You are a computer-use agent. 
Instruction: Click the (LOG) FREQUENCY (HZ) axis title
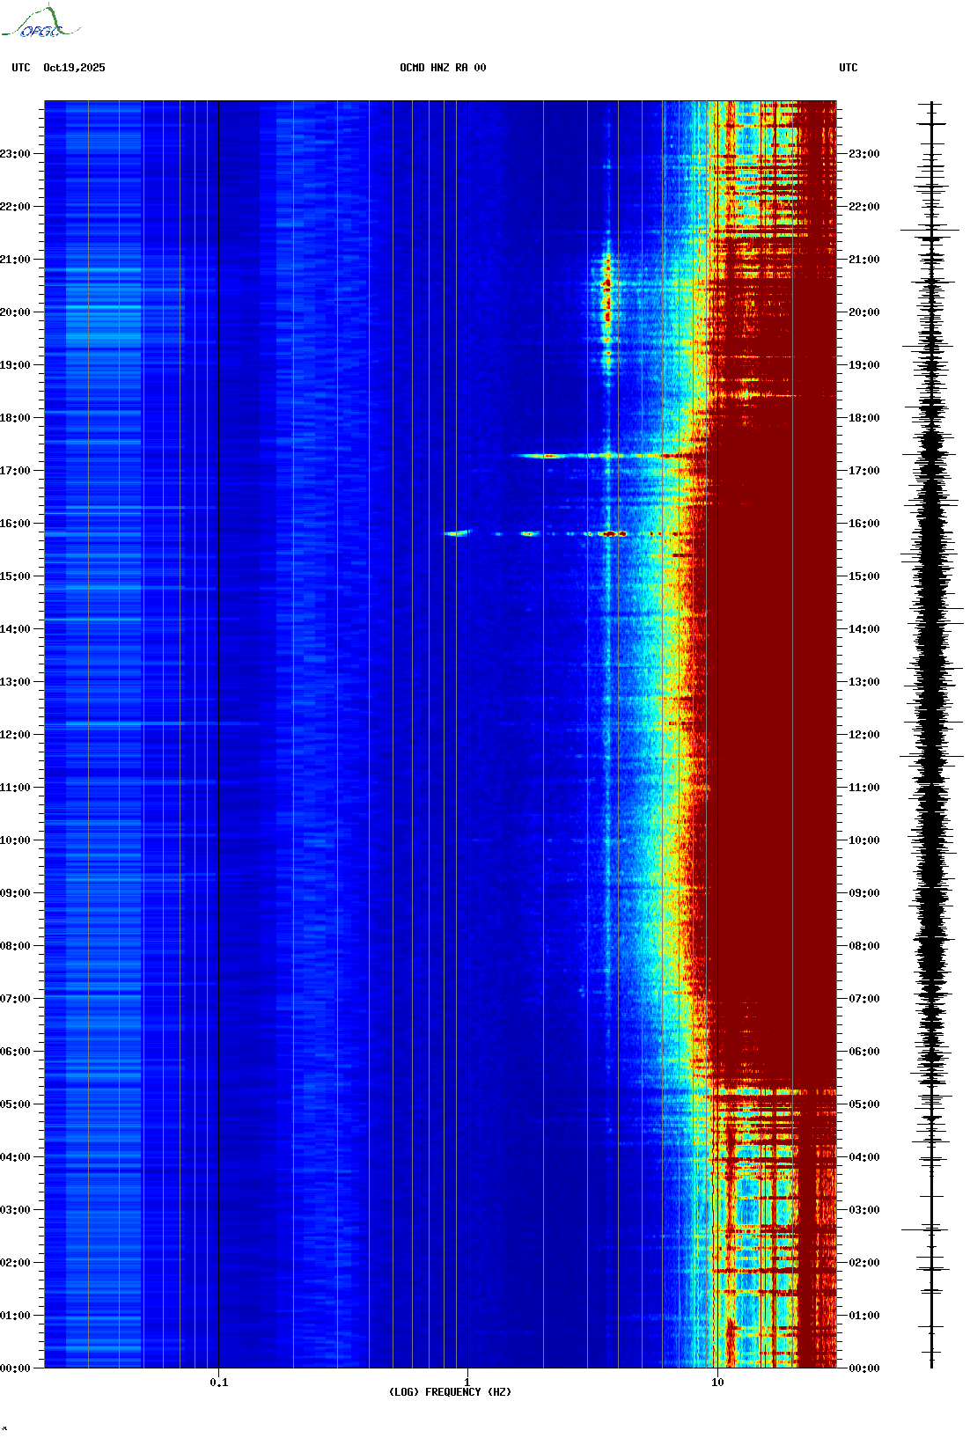point(450,1392)
